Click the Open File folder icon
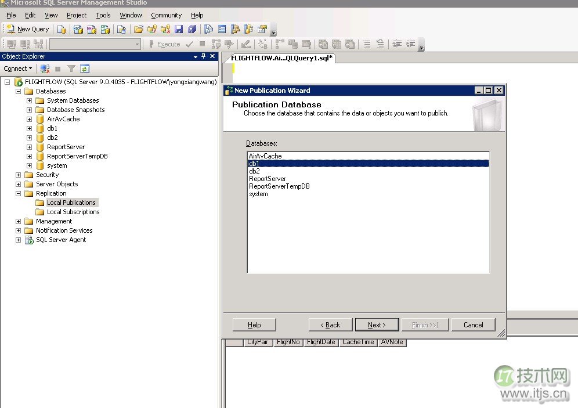Viewport: 578px width, 408px height. [139, 29]
